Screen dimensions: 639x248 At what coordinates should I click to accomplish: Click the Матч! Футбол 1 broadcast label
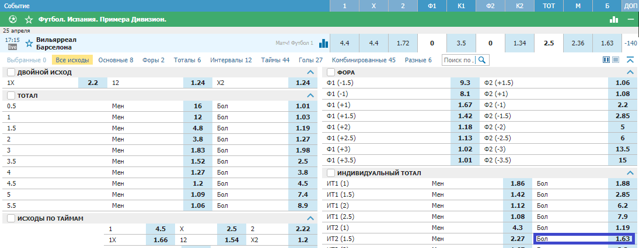pyautogui.click(x=294, y=43)
